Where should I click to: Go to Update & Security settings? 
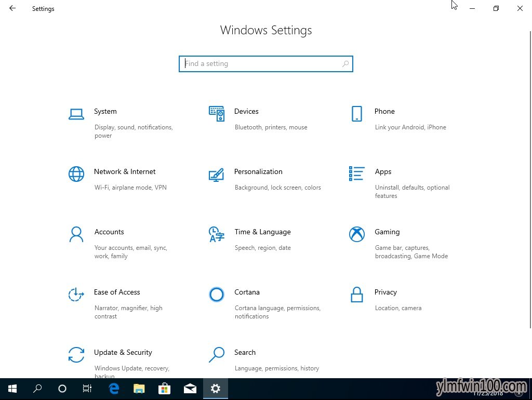123,353
